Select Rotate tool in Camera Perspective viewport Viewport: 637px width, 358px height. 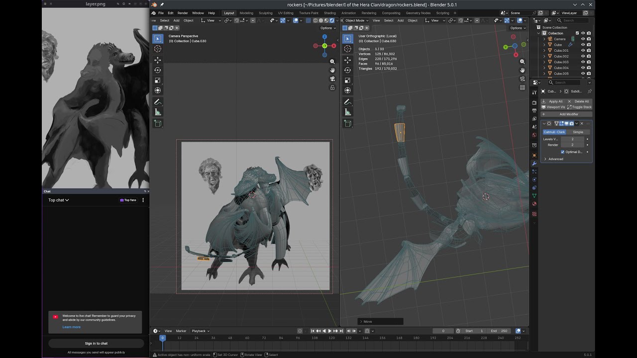coord(158,70)
